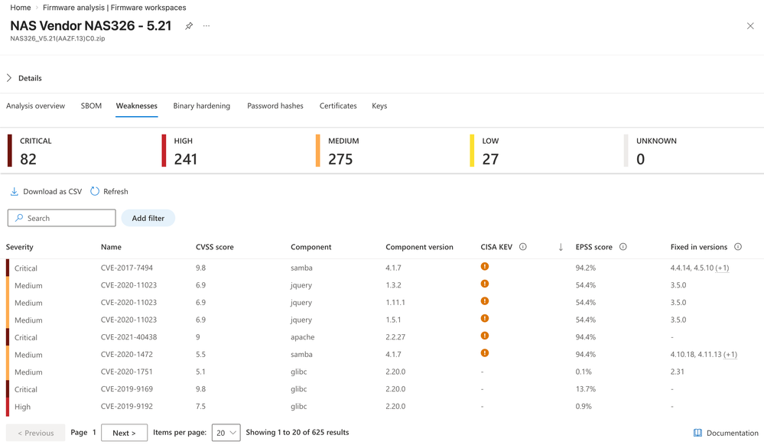Go to the Next page
The width and height of the screenshot is (764, 445).
pyautogui.click(x=124, y=433)
